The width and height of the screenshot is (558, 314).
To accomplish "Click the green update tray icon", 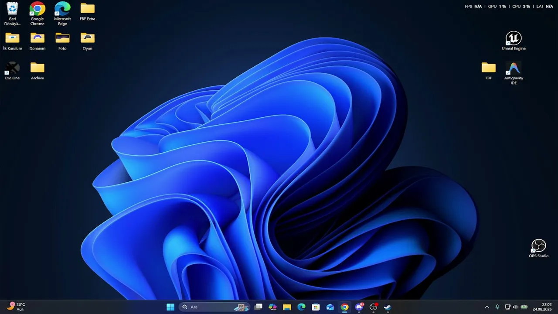I will 524,307.
